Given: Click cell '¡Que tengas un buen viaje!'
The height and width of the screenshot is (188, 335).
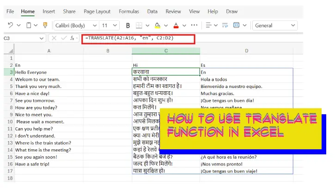Looking at the screenshot, I should 247,171.
